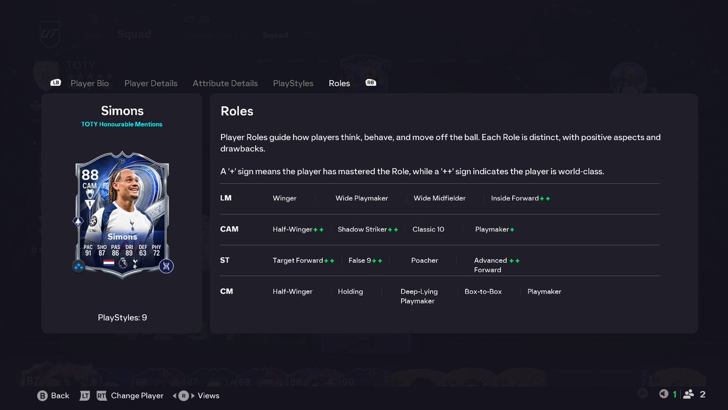The width and height of the screenshot is (728, 410).
Task: Click the CAM position row label
Action: coord(229,229)
